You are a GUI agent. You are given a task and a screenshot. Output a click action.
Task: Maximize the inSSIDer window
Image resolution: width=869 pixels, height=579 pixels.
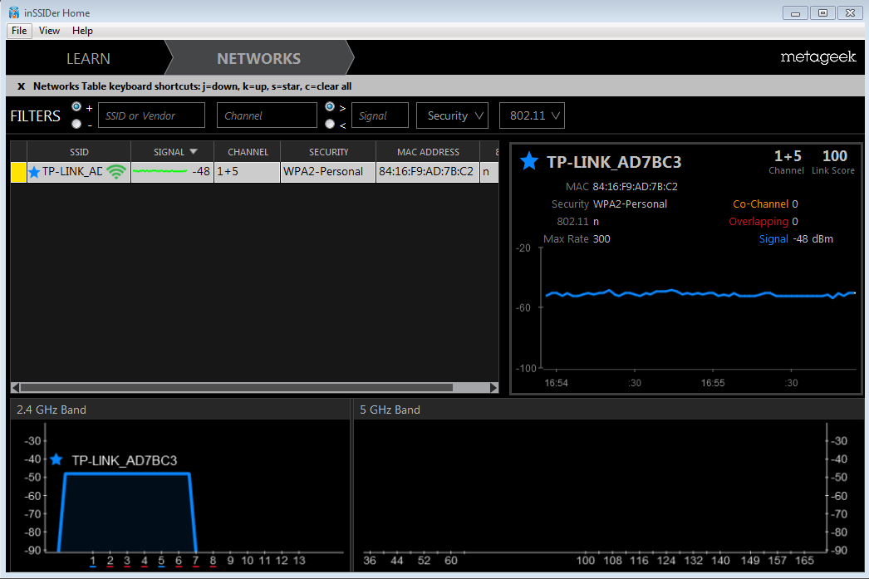tap(823, 12)
